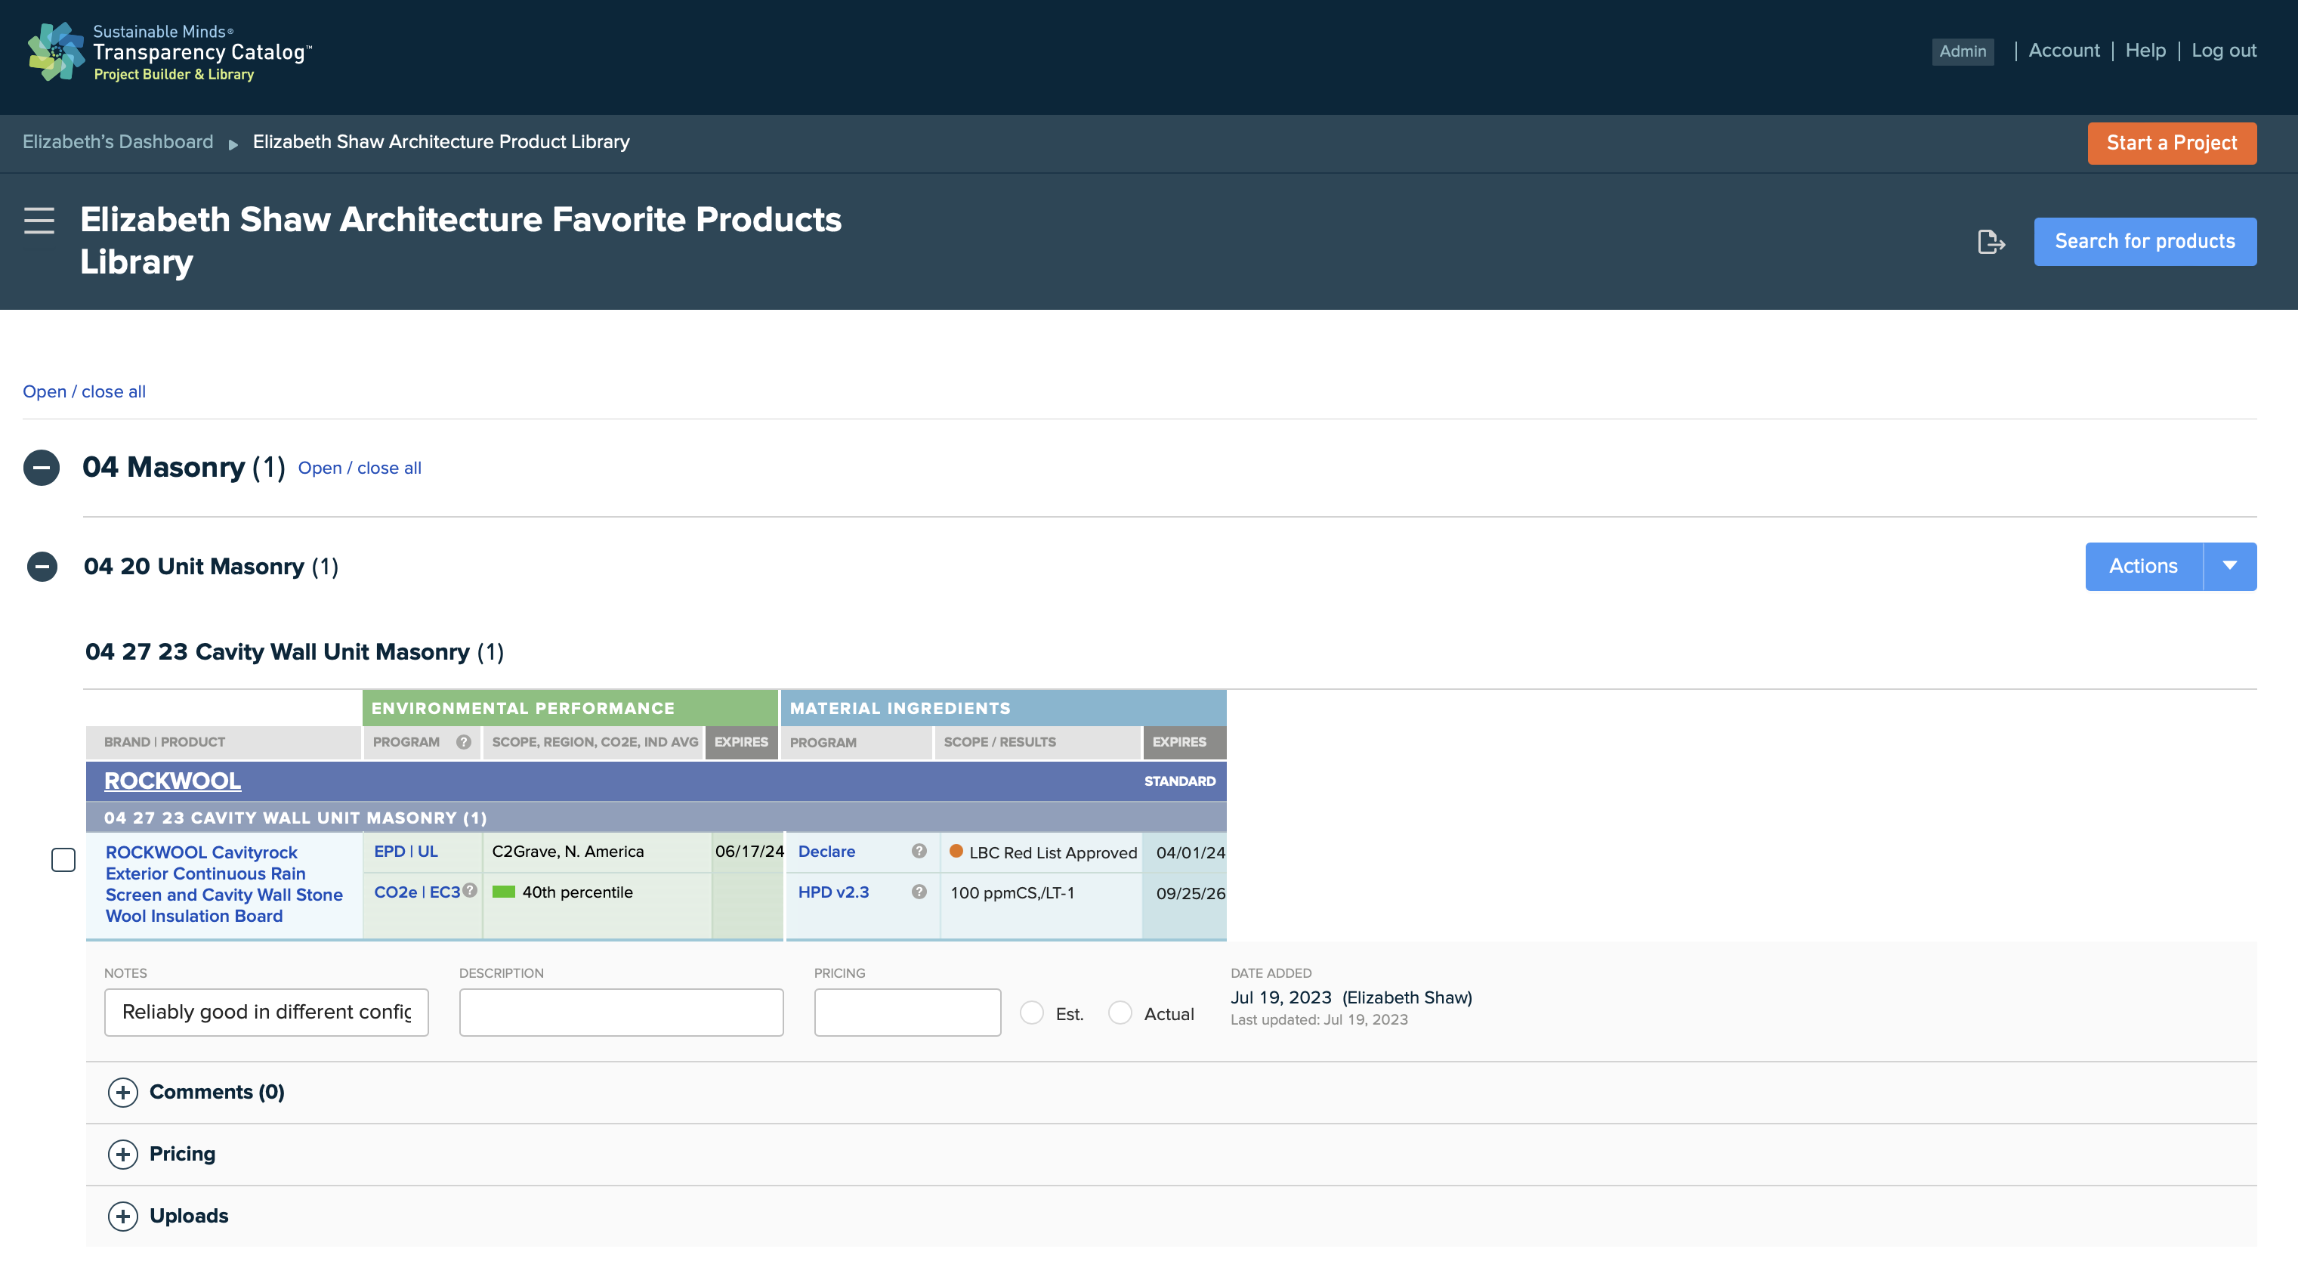
Task: Click the help icon next to EC3
Action: pyautogui.click(x=470, y=889)
